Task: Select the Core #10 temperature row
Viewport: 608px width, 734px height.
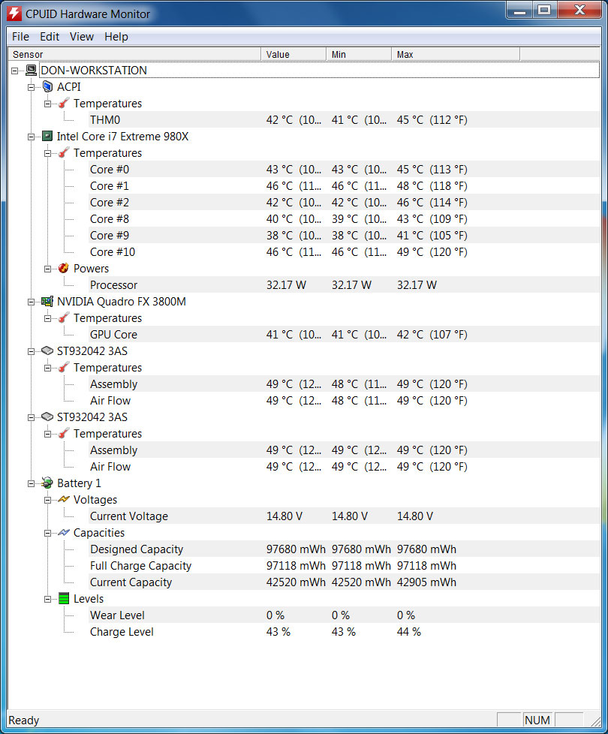Action: pos(113,252)
